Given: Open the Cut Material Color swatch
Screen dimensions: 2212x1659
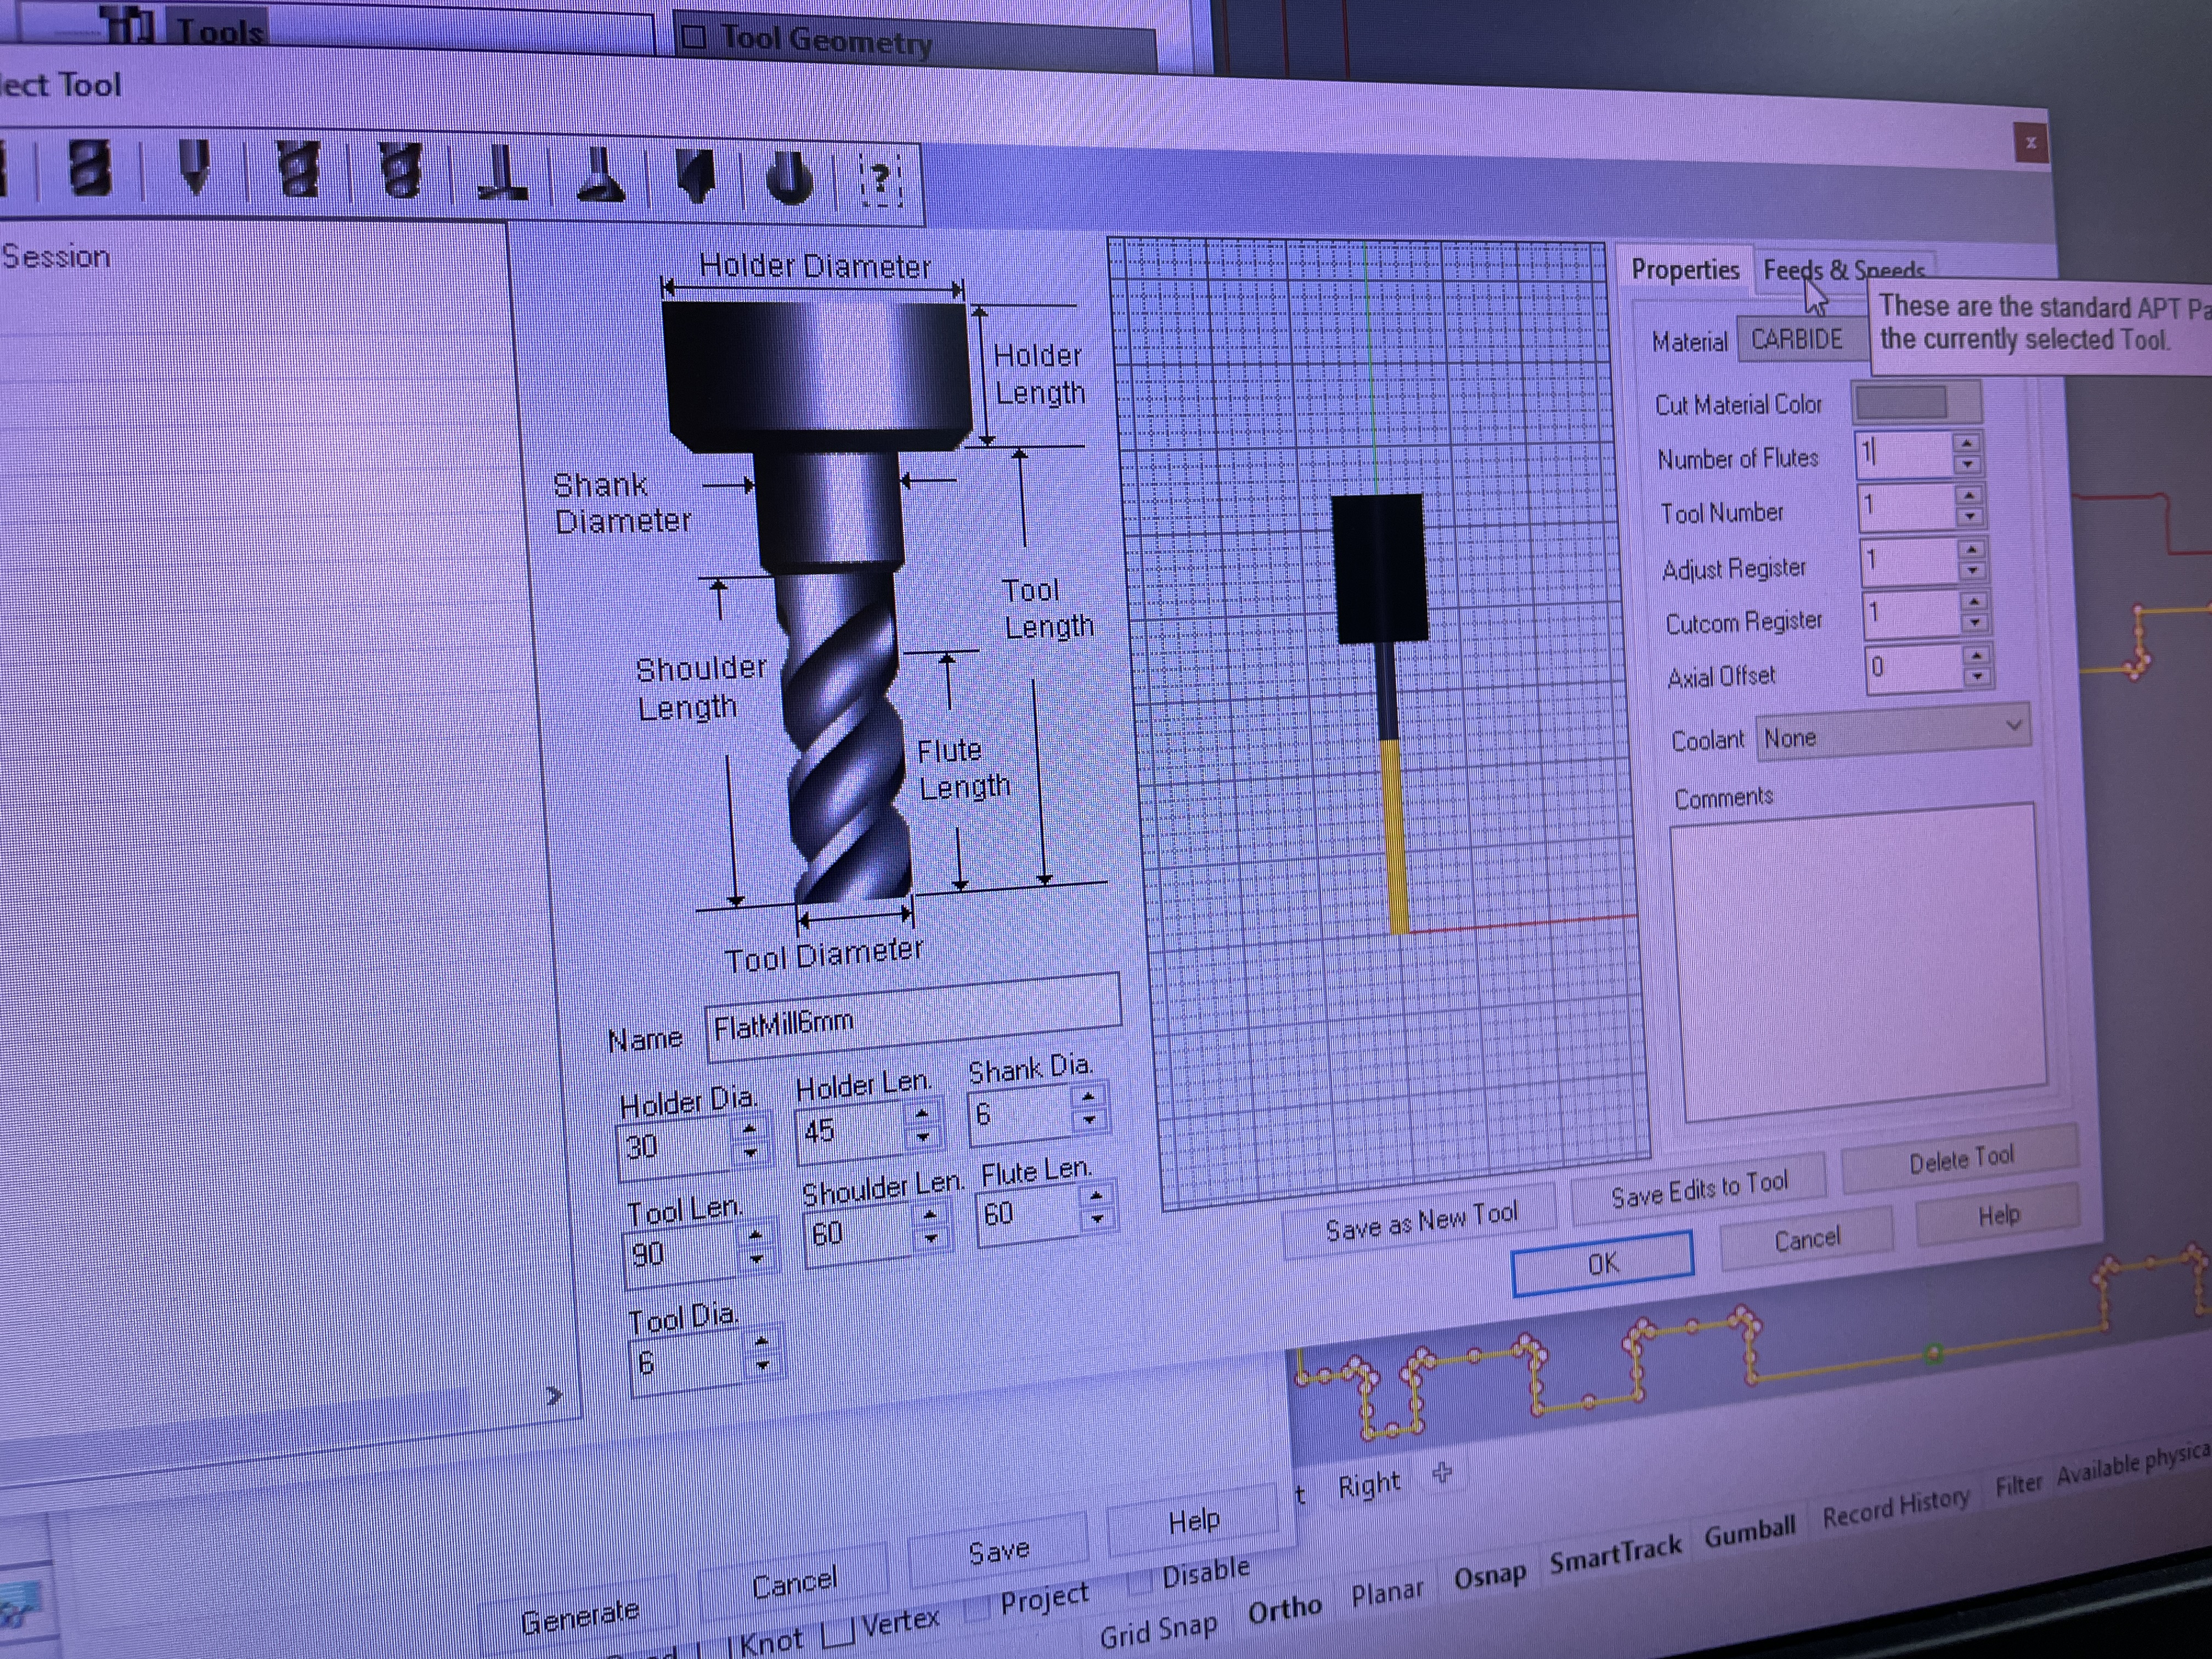Looking at the screenshot, I should [x=1916, y=403].
